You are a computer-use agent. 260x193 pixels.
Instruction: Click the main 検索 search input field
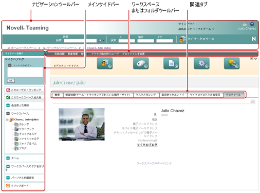[80, 41]
